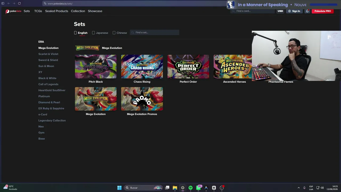Open WhatsApp from the taskbar

(198, 188)
